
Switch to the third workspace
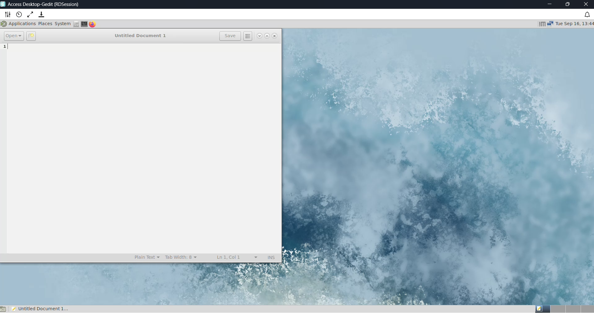click(x=573, y=309)
